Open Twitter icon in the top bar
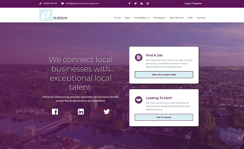Screen dimensions: 244x149 136,3
